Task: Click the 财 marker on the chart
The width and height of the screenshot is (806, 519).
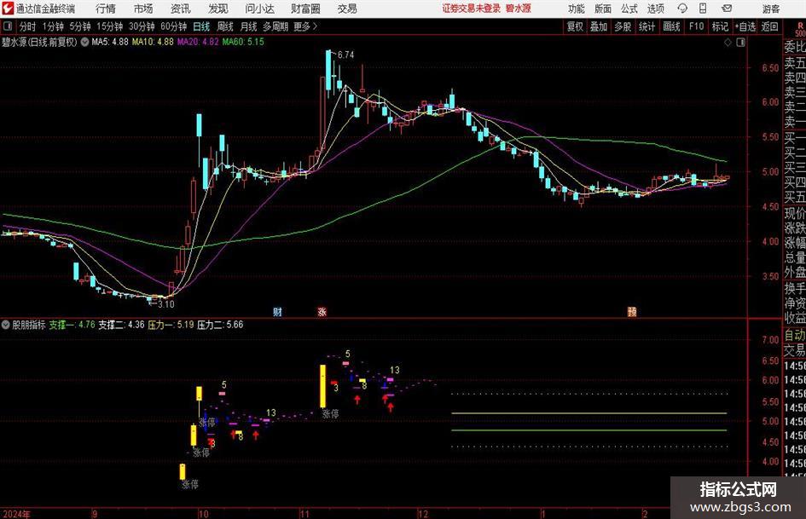Action: (277, 312)
